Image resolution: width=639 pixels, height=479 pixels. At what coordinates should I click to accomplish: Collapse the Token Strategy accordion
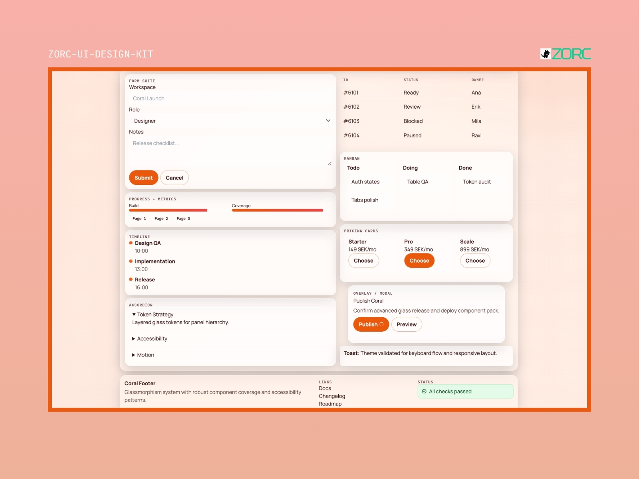(153, 315)
